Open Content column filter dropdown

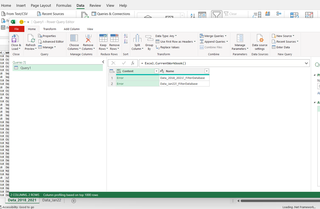156,71
